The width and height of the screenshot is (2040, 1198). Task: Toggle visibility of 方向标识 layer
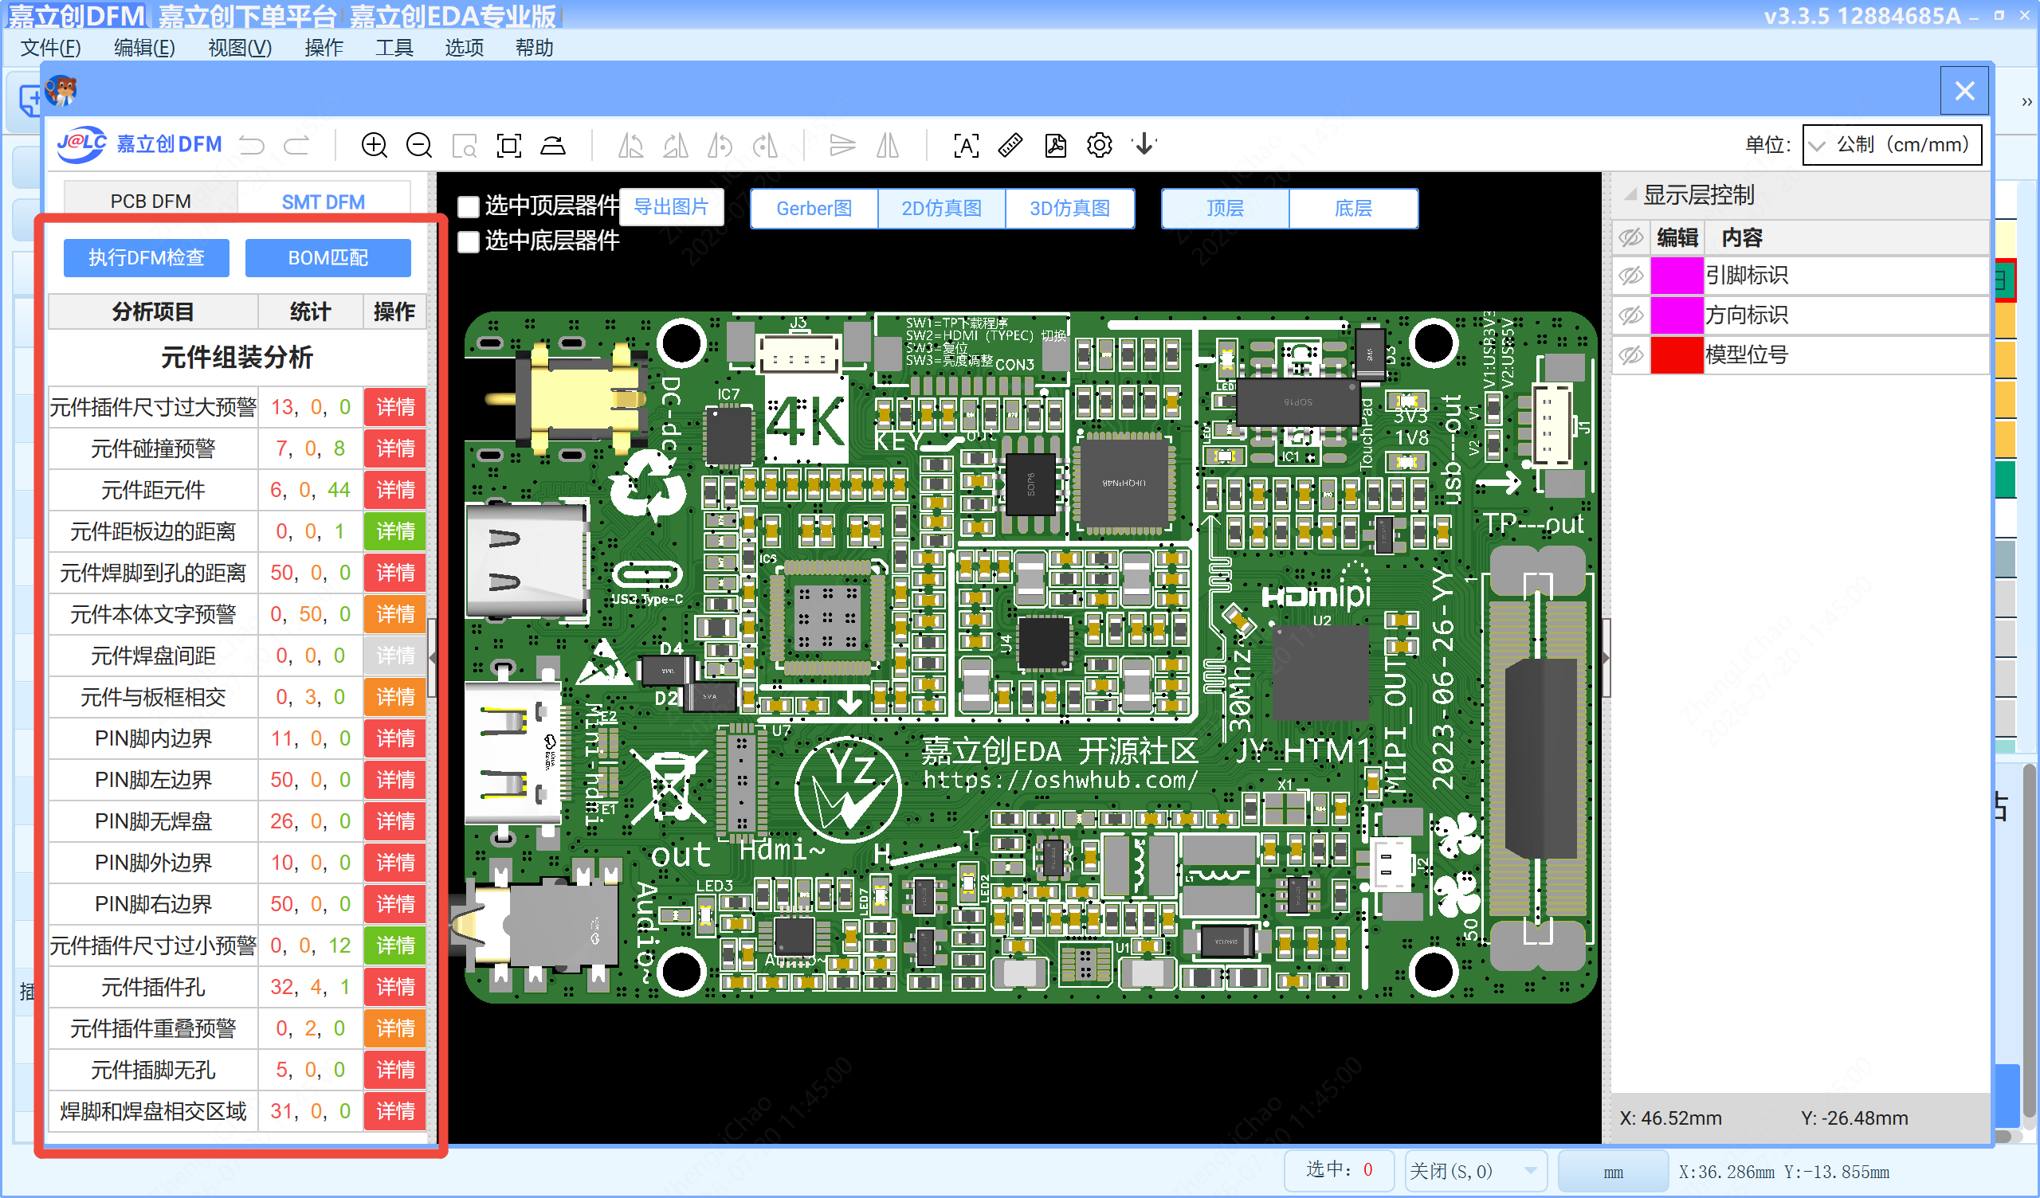tap(1630, 315)
